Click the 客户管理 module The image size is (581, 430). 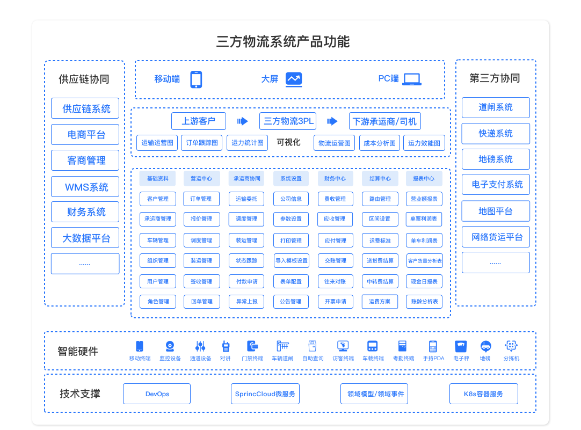[x=158, y=199]
